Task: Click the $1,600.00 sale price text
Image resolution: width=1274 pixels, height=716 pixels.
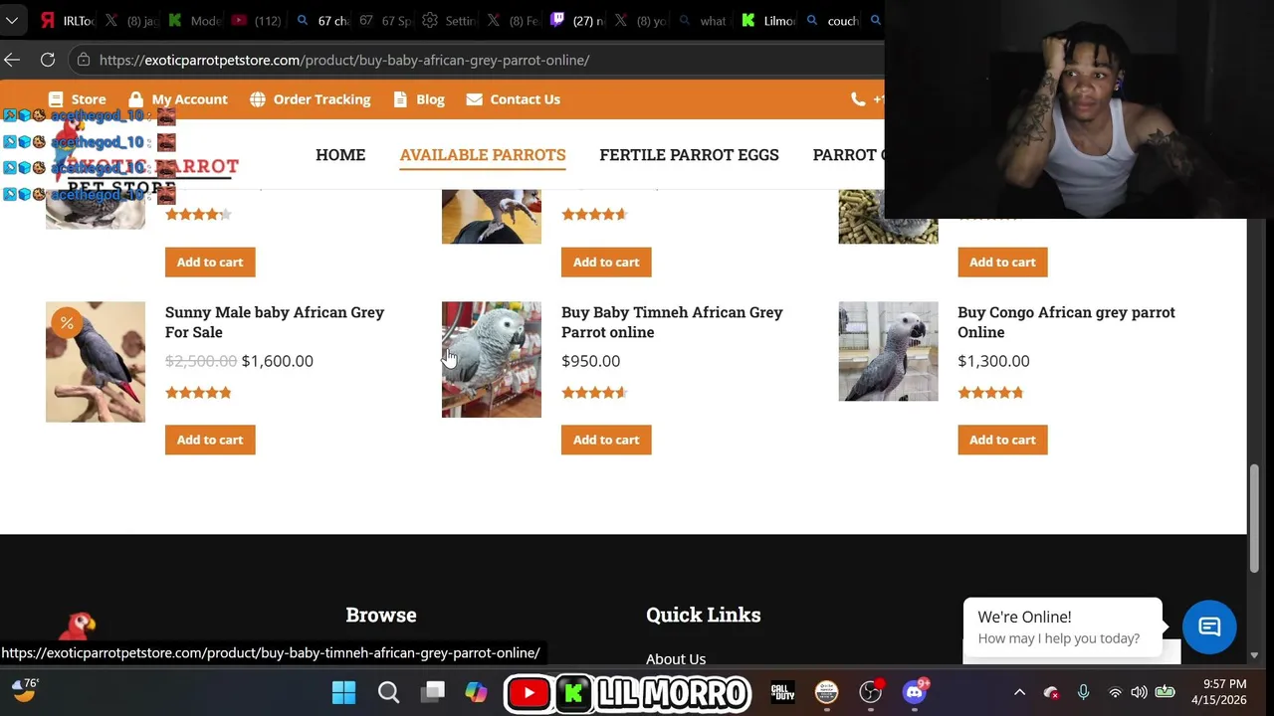Action: coord(278,361)
